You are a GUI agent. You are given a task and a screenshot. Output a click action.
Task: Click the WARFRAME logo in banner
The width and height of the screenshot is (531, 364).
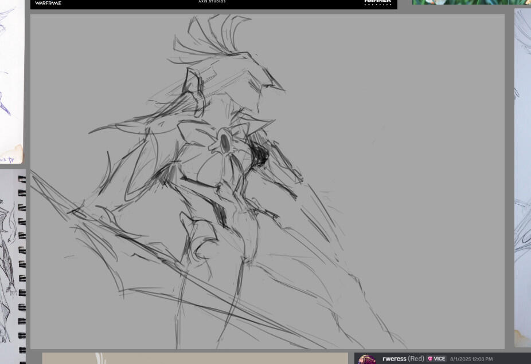coord(48,3)
